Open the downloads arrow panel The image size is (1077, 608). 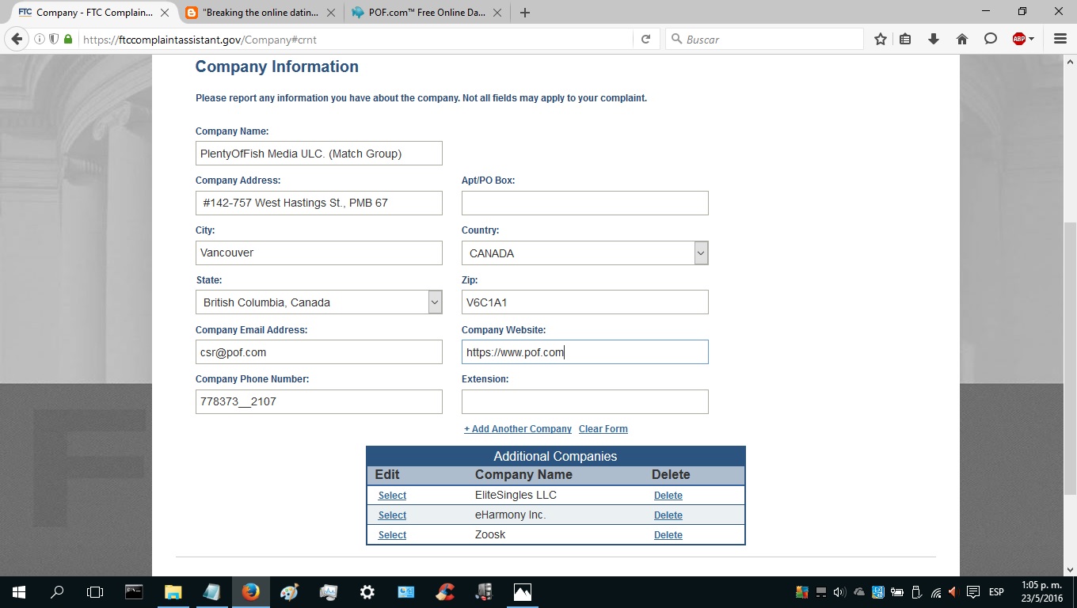click(934, 40)
